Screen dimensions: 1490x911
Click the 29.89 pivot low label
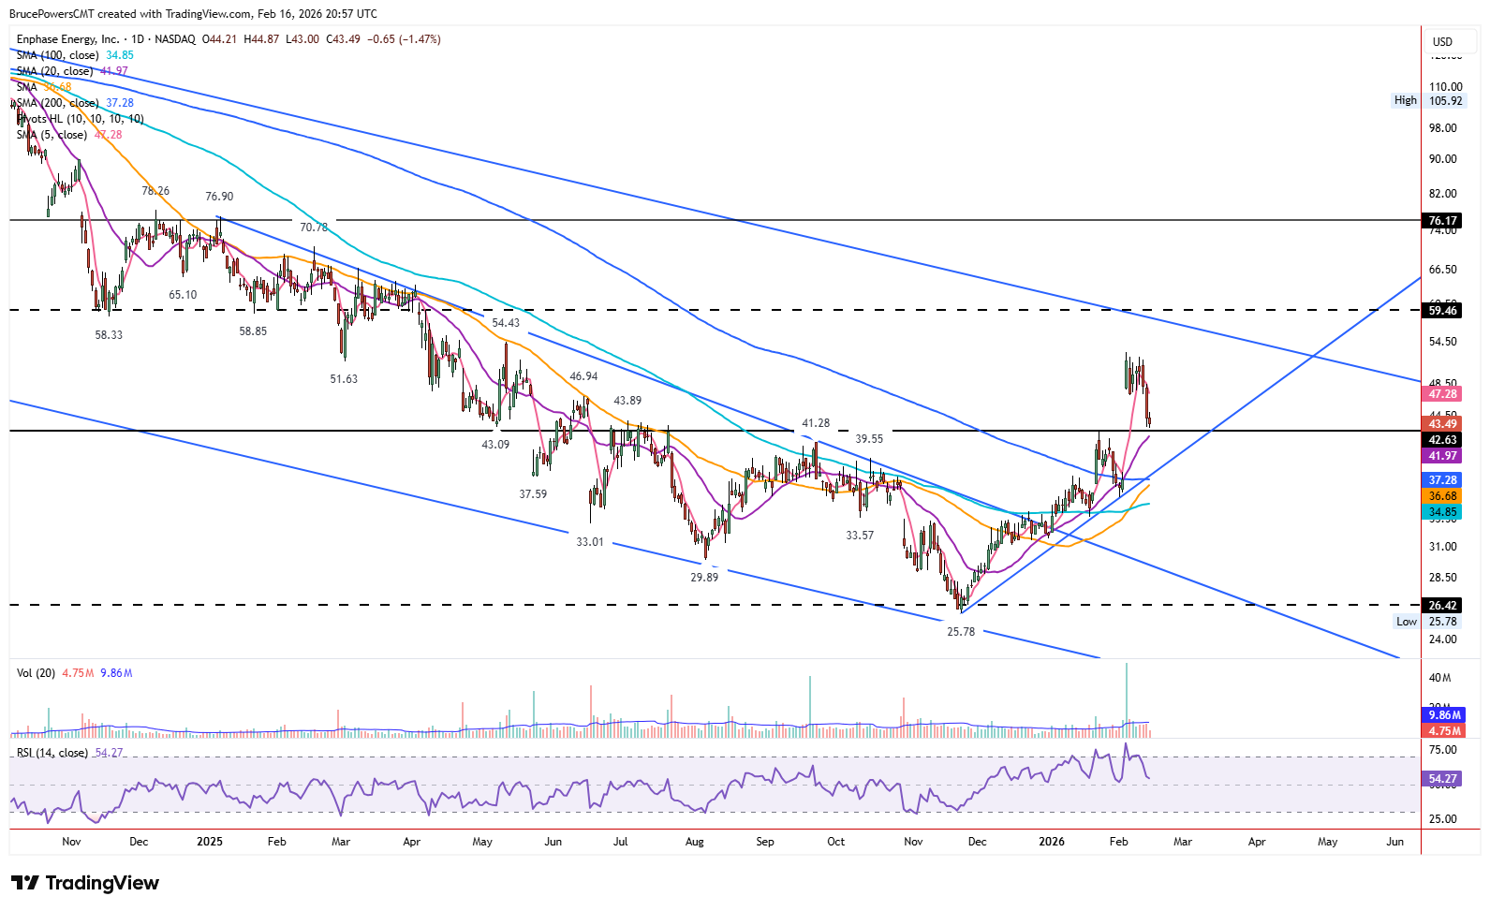pyautogui.click(x=704, y=578)
